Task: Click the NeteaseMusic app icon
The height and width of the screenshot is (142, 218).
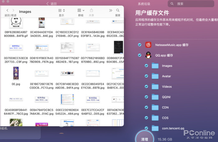Action: pyautogui.click(x=148, y=45)
